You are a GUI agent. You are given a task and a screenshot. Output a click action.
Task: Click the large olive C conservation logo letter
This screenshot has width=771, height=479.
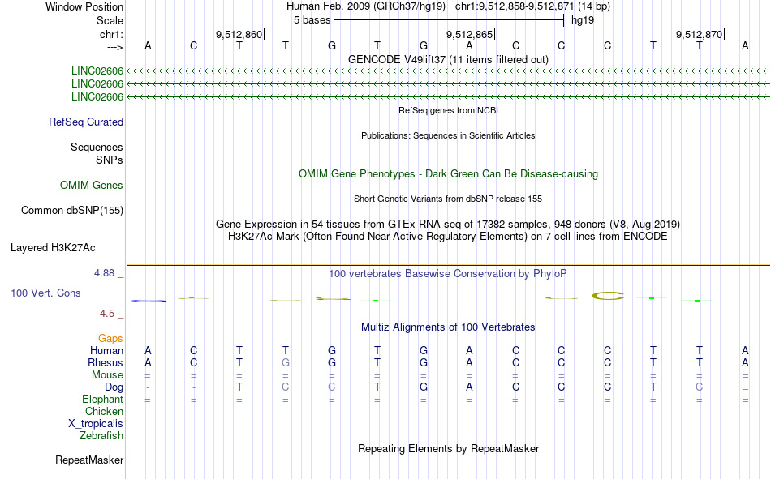608,296
